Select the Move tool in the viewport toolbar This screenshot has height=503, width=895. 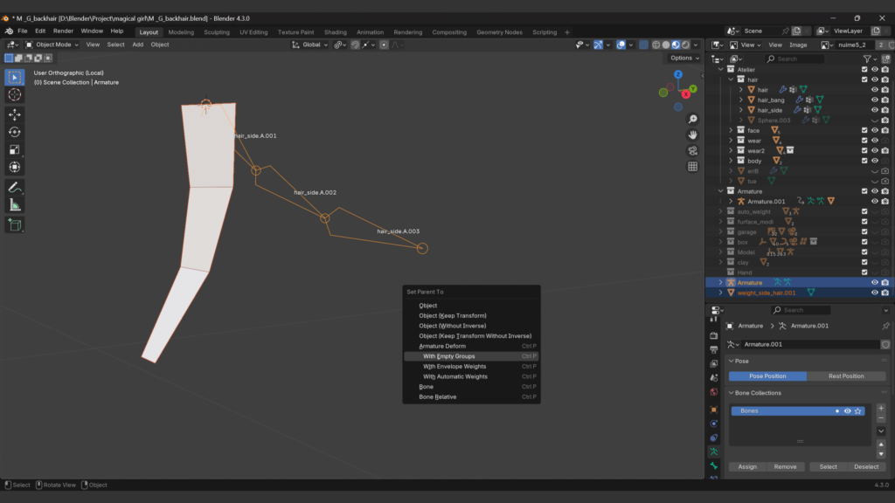(x=15, y=114)
